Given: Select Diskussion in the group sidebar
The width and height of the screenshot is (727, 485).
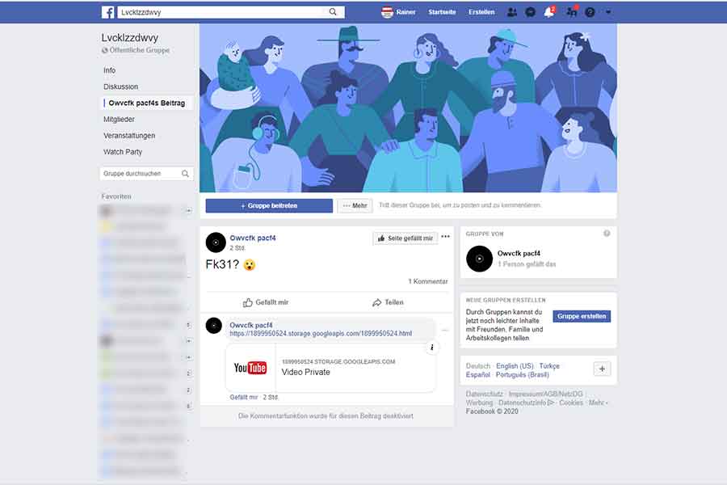Looking at the screenshot, I should coord(121,86).
